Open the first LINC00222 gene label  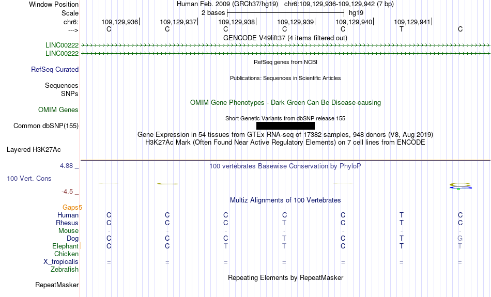coord(62,45)
